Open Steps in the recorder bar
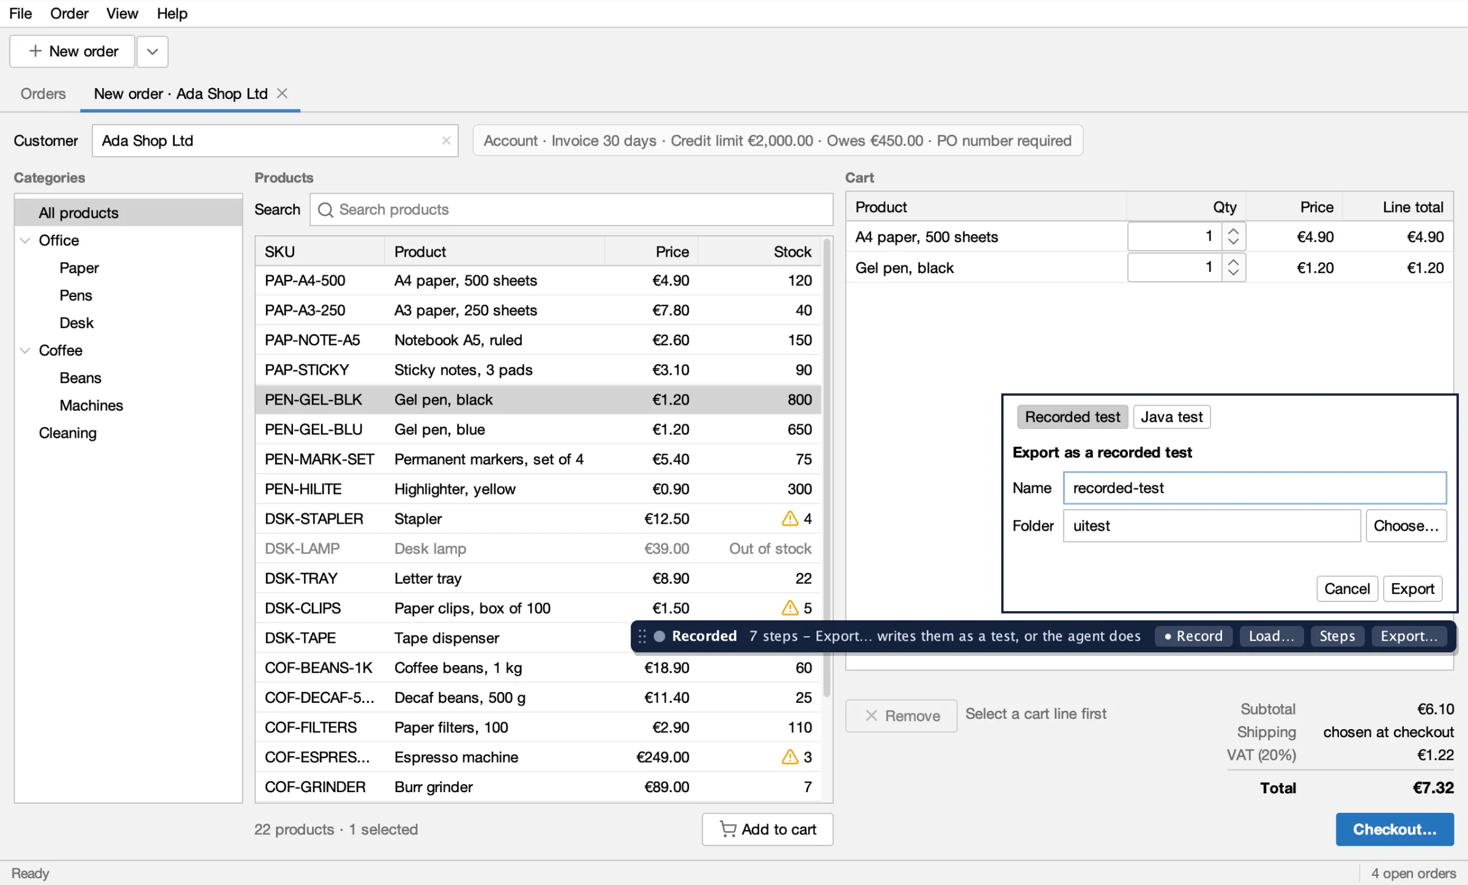This screenshot has height=885, width=1468. coord(1337,636)
